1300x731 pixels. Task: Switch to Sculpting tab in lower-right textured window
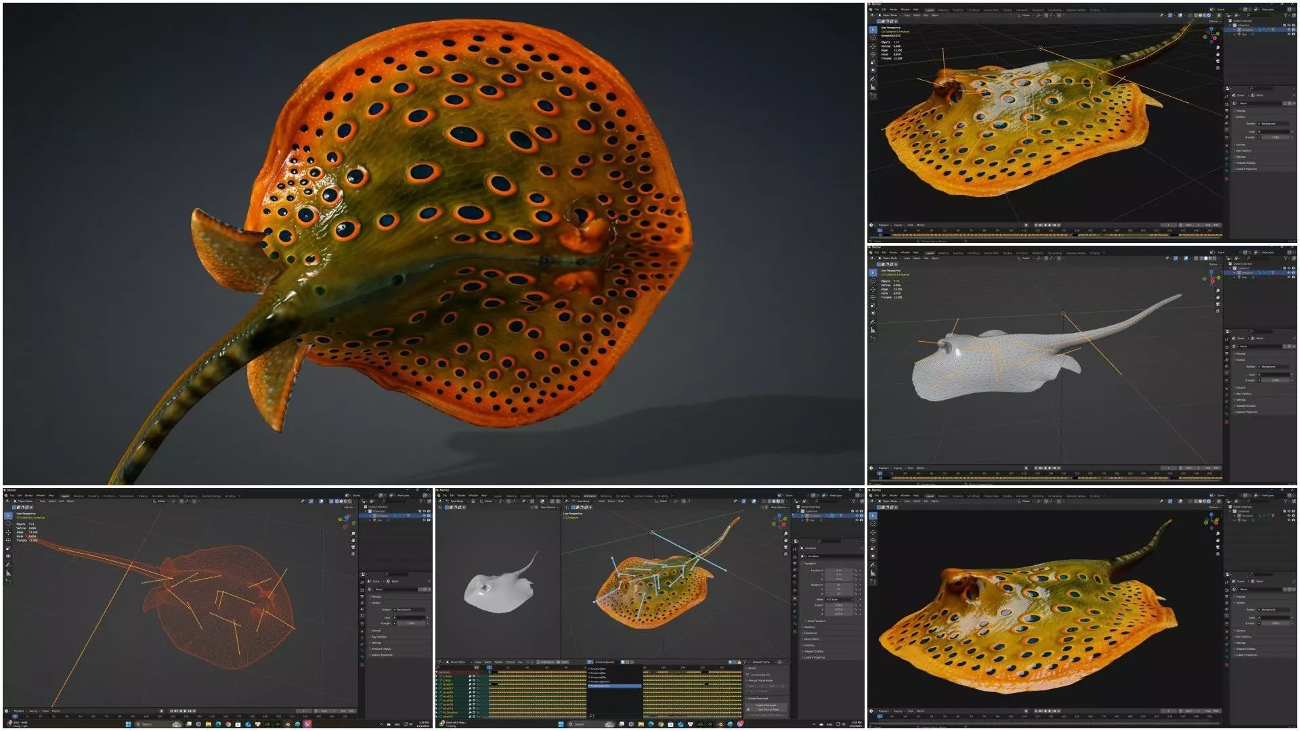click(x=958, y=495)
